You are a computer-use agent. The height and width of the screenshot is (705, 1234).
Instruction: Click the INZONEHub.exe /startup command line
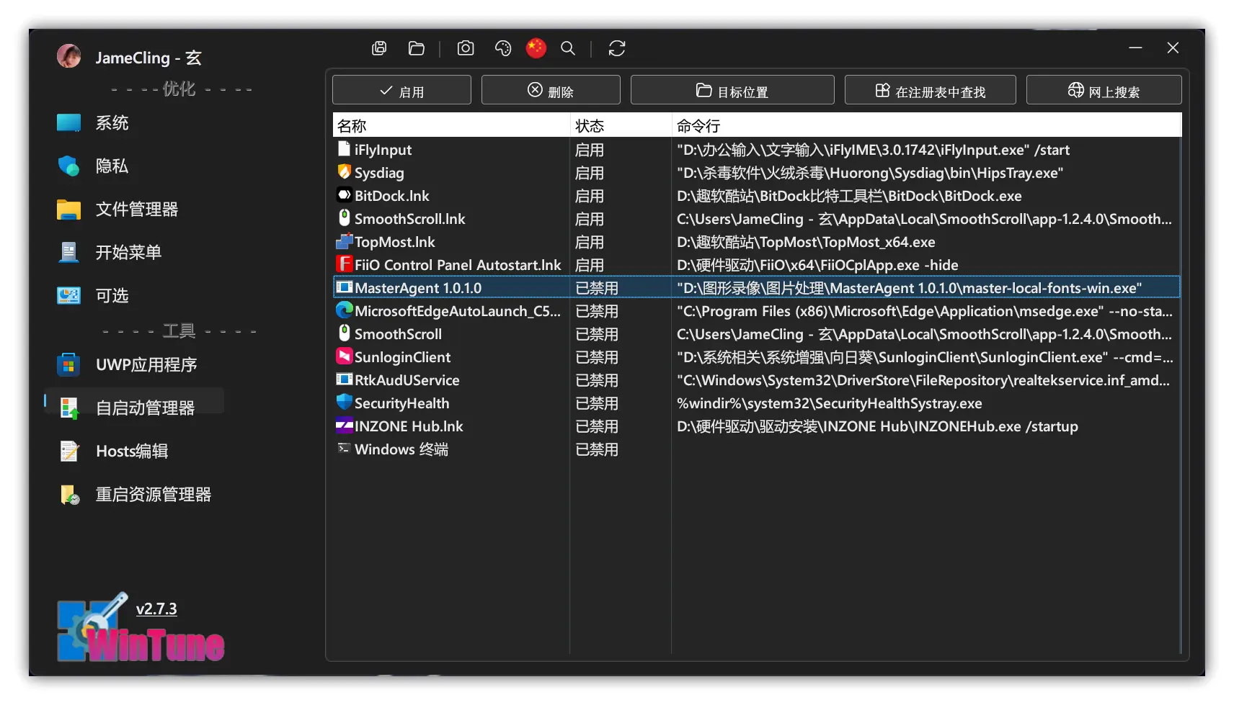(x=877, y=426)
